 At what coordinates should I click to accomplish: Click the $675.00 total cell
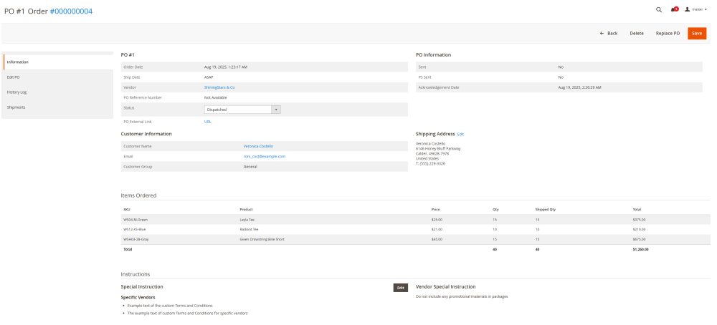(x=640, y=239)
